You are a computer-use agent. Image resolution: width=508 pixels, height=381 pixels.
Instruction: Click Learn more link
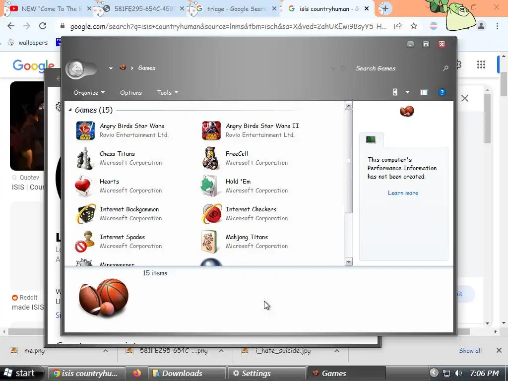tap(403, 193)
